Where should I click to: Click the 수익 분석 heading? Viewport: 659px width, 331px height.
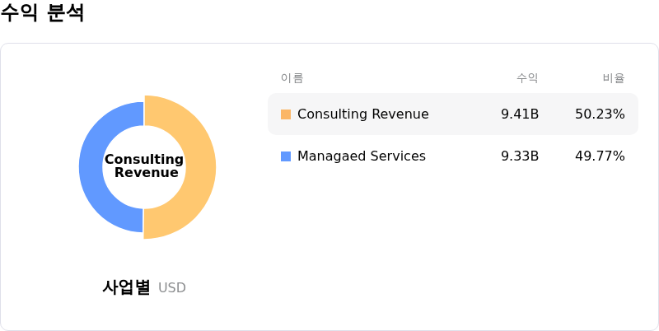click(x=42, y=12)
